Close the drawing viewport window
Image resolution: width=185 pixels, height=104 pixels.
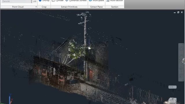click(x=182, y=12)
